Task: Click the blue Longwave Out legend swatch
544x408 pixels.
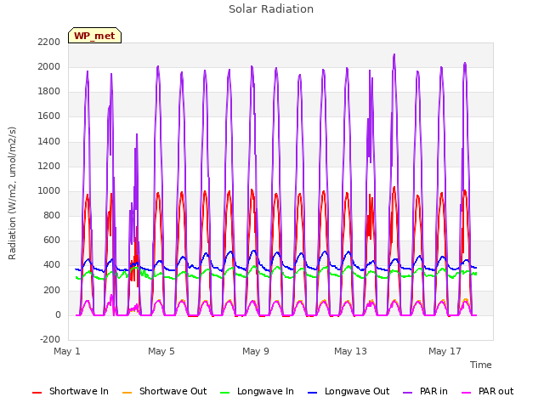Action: coord(312,393)
